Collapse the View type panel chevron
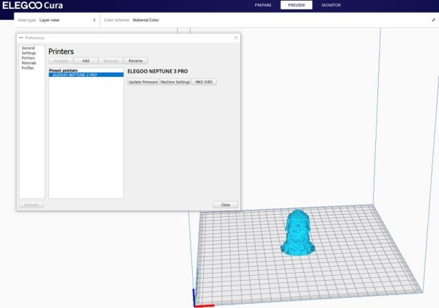The image size is (439, 308). [95, 20]
